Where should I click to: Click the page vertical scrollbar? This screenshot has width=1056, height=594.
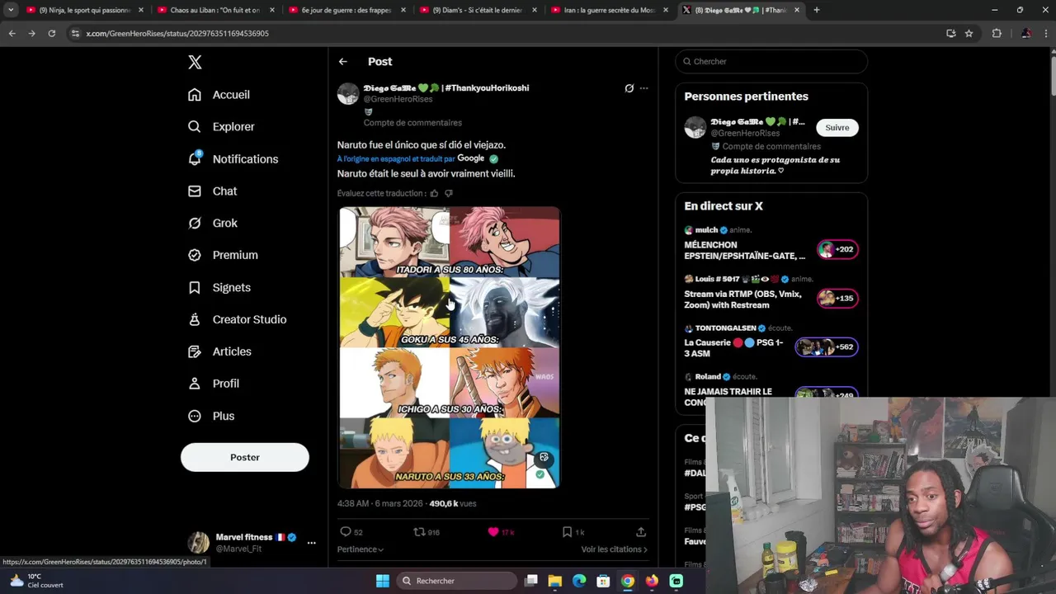coord(1052,74)
